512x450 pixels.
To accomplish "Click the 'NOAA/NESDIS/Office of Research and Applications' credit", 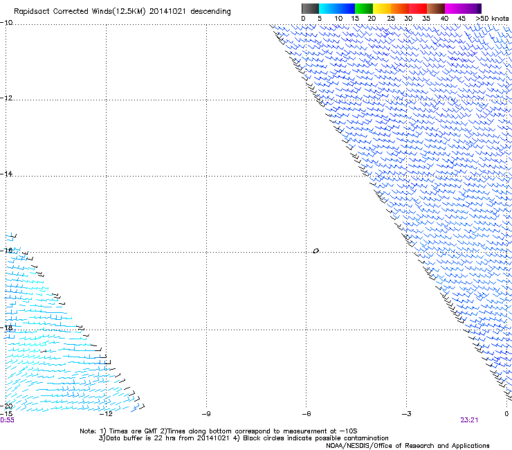I will point(408,446).
